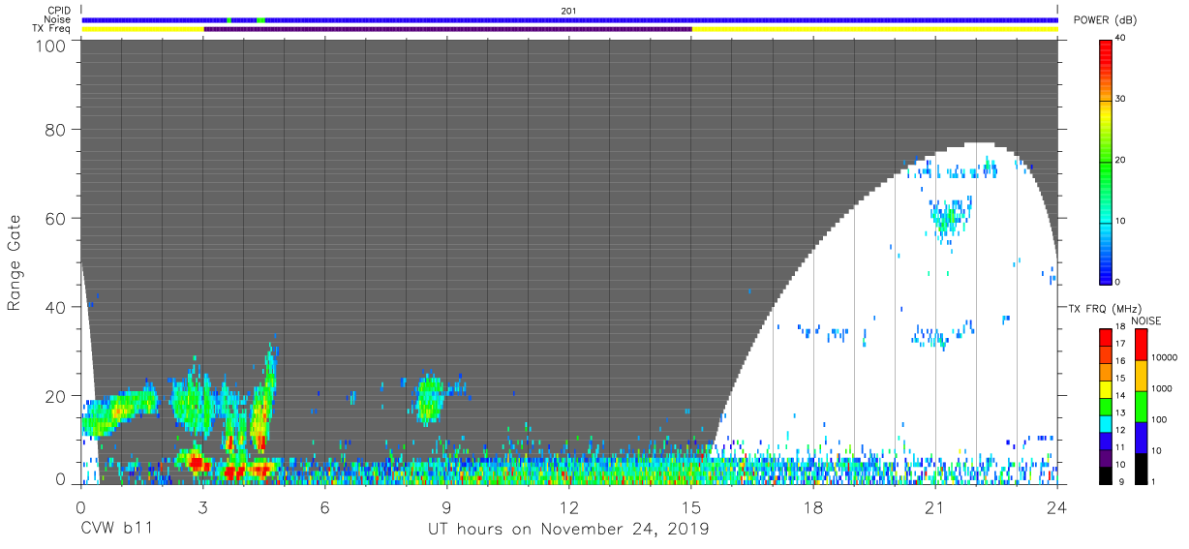Select hour 9 on the UT time axis
The width and height of the screenshot is (1189, 549).
(x=446, y=507)
